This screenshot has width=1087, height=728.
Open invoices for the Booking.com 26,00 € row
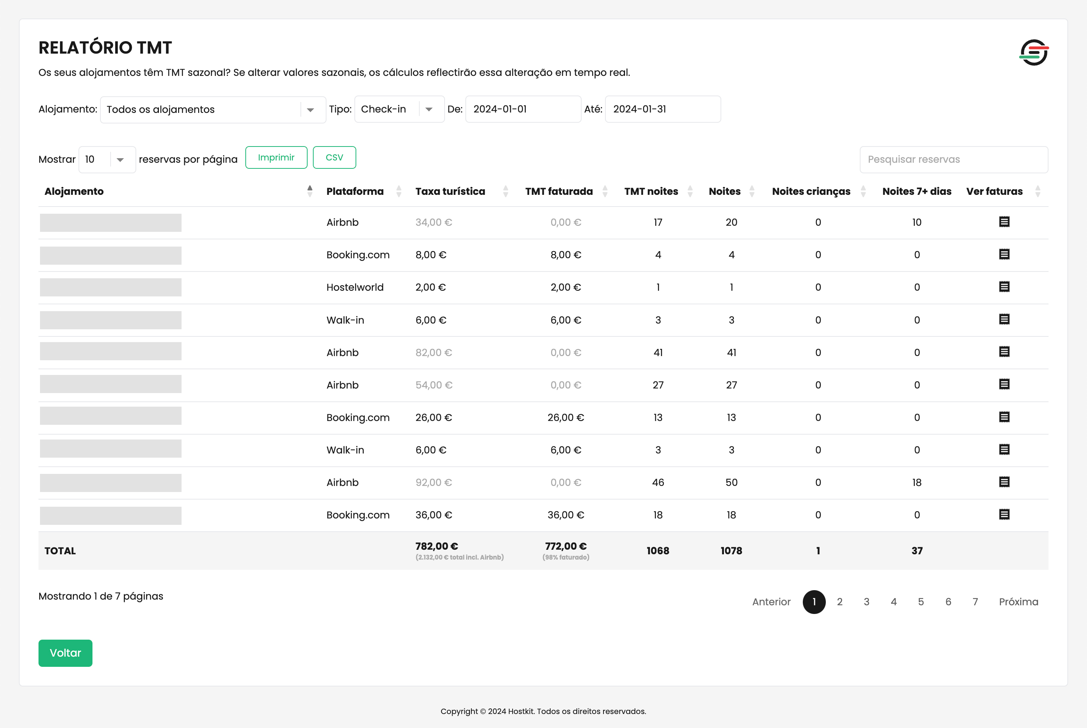pos(1004,417)
